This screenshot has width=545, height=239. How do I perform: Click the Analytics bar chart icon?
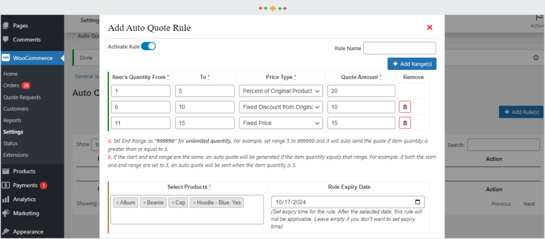click(x=5, y=200)
